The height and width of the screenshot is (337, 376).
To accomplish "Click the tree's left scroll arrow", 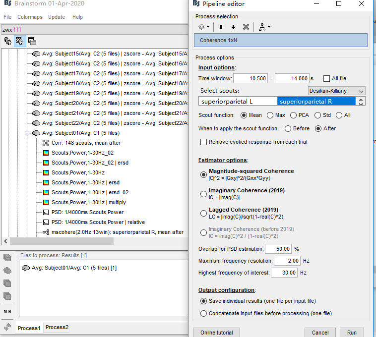I will point(5,241).
